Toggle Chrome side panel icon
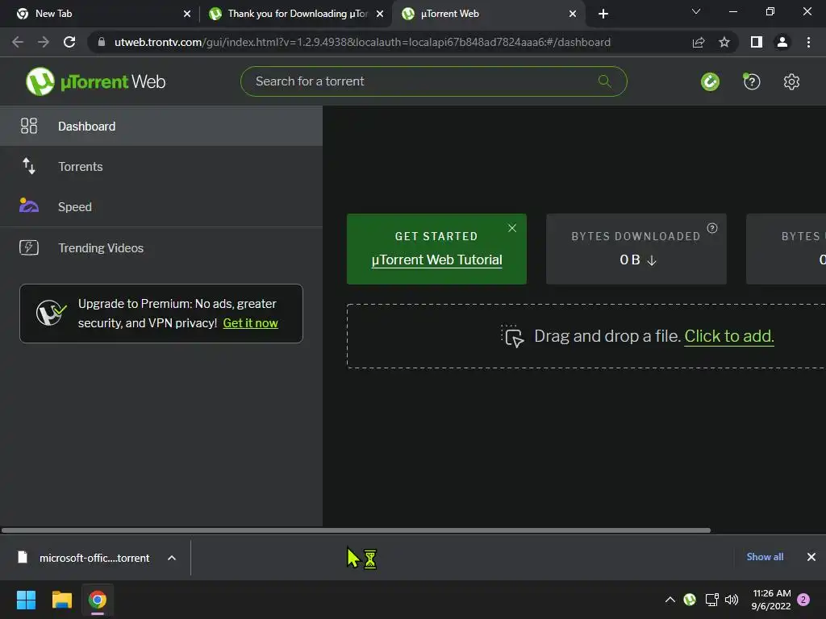 click(x=757, y=42)
